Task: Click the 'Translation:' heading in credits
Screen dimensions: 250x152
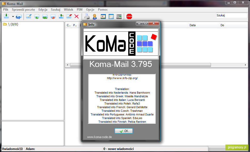Action: click(122, 89)
